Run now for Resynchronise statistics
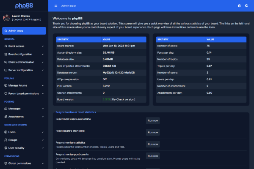 tap(153, 144)
